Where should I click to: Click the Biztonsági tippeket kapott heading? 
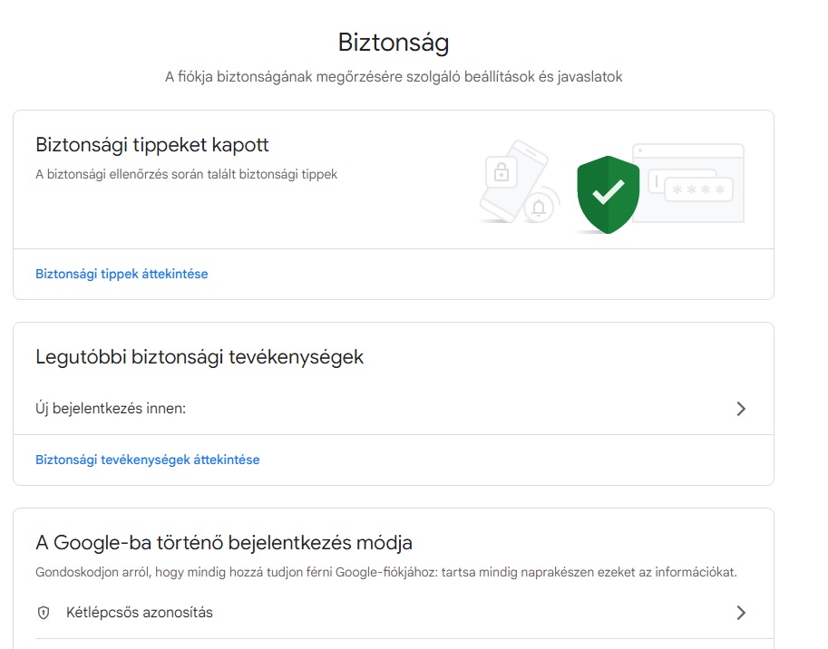tap(152, 145)
